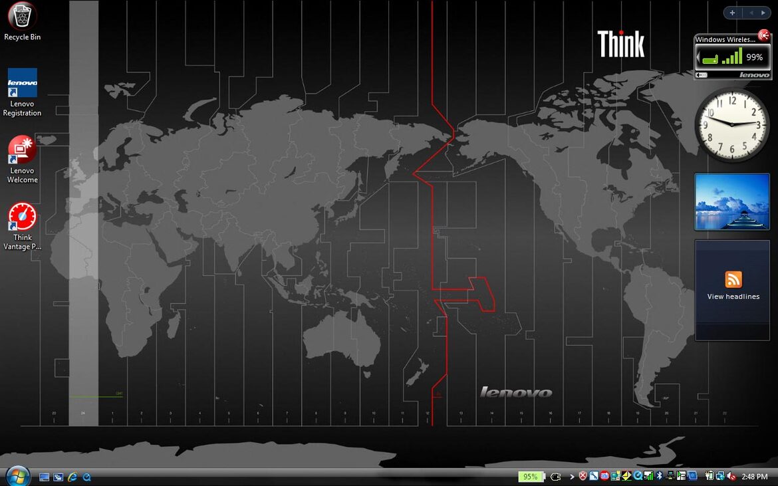Click back-arrow button at wireless gadget bottom
Image resolution: width=778 pixels, height=486 pixels.
(x=701, y=75)
